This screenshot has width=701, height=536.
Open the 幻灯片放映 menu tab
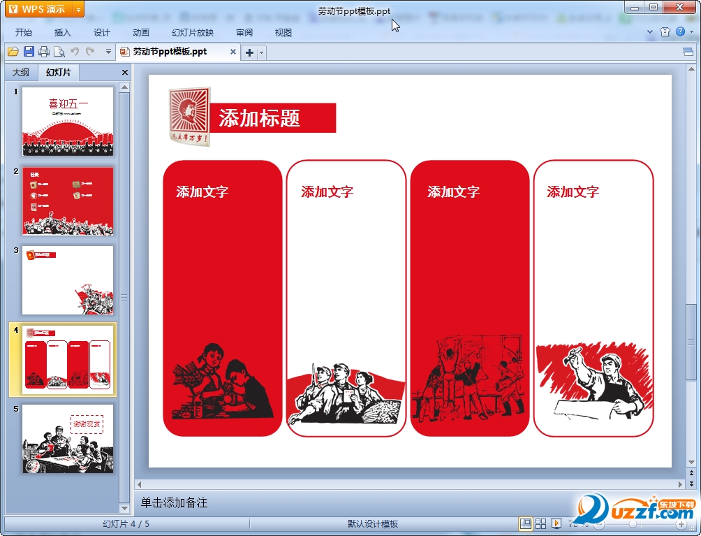tap(193, 33)
